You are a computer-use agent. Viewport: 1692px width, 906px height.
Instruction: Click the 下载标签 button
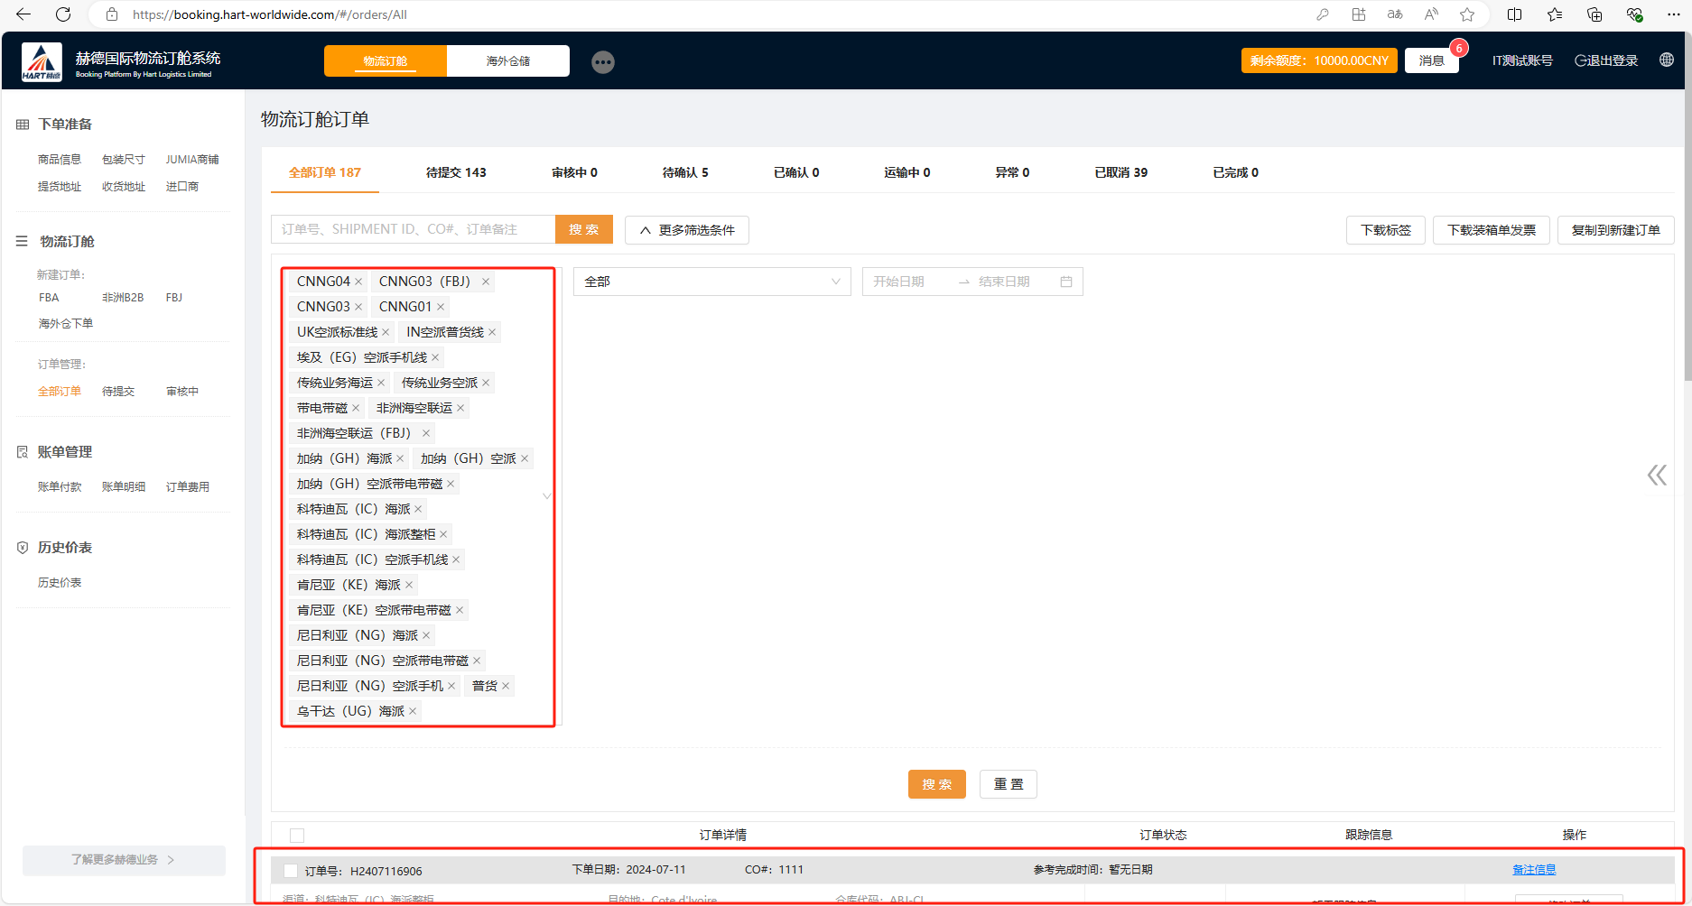pyautogui.click(x=1386, y=230)
